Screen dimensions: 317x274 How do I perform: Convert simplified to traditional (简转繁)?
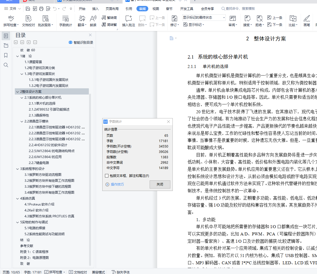tap(109, 25)
